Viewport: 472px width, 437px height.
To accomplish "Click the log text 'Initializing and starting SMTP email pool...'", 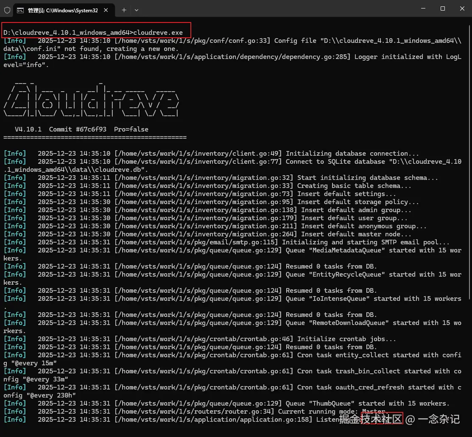I will [x=366, y=242].
